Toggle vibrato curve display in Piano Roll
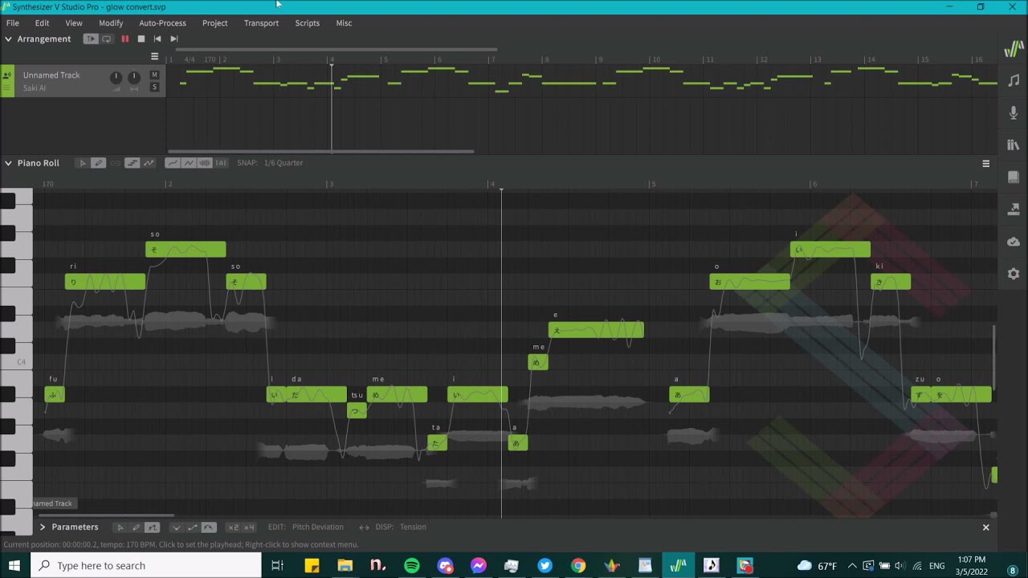The width and height of the screenshot is (1028, 578). click(x=189, y=163)
